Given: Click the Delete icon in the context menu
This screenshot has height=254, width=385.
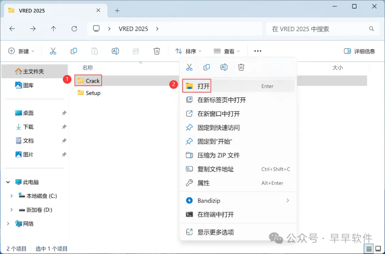Looking at the screenshot, I should pos(241,67).
